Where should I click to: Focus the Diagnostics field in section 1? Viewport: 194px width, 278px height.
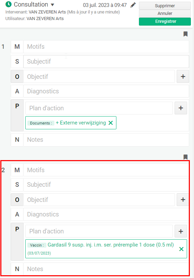coord(106,91)
